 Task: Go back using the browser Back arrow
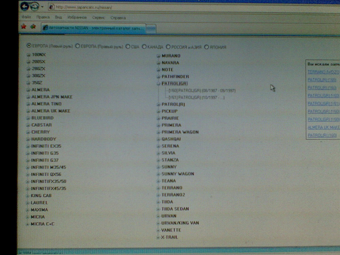click(x=25, y=7)
